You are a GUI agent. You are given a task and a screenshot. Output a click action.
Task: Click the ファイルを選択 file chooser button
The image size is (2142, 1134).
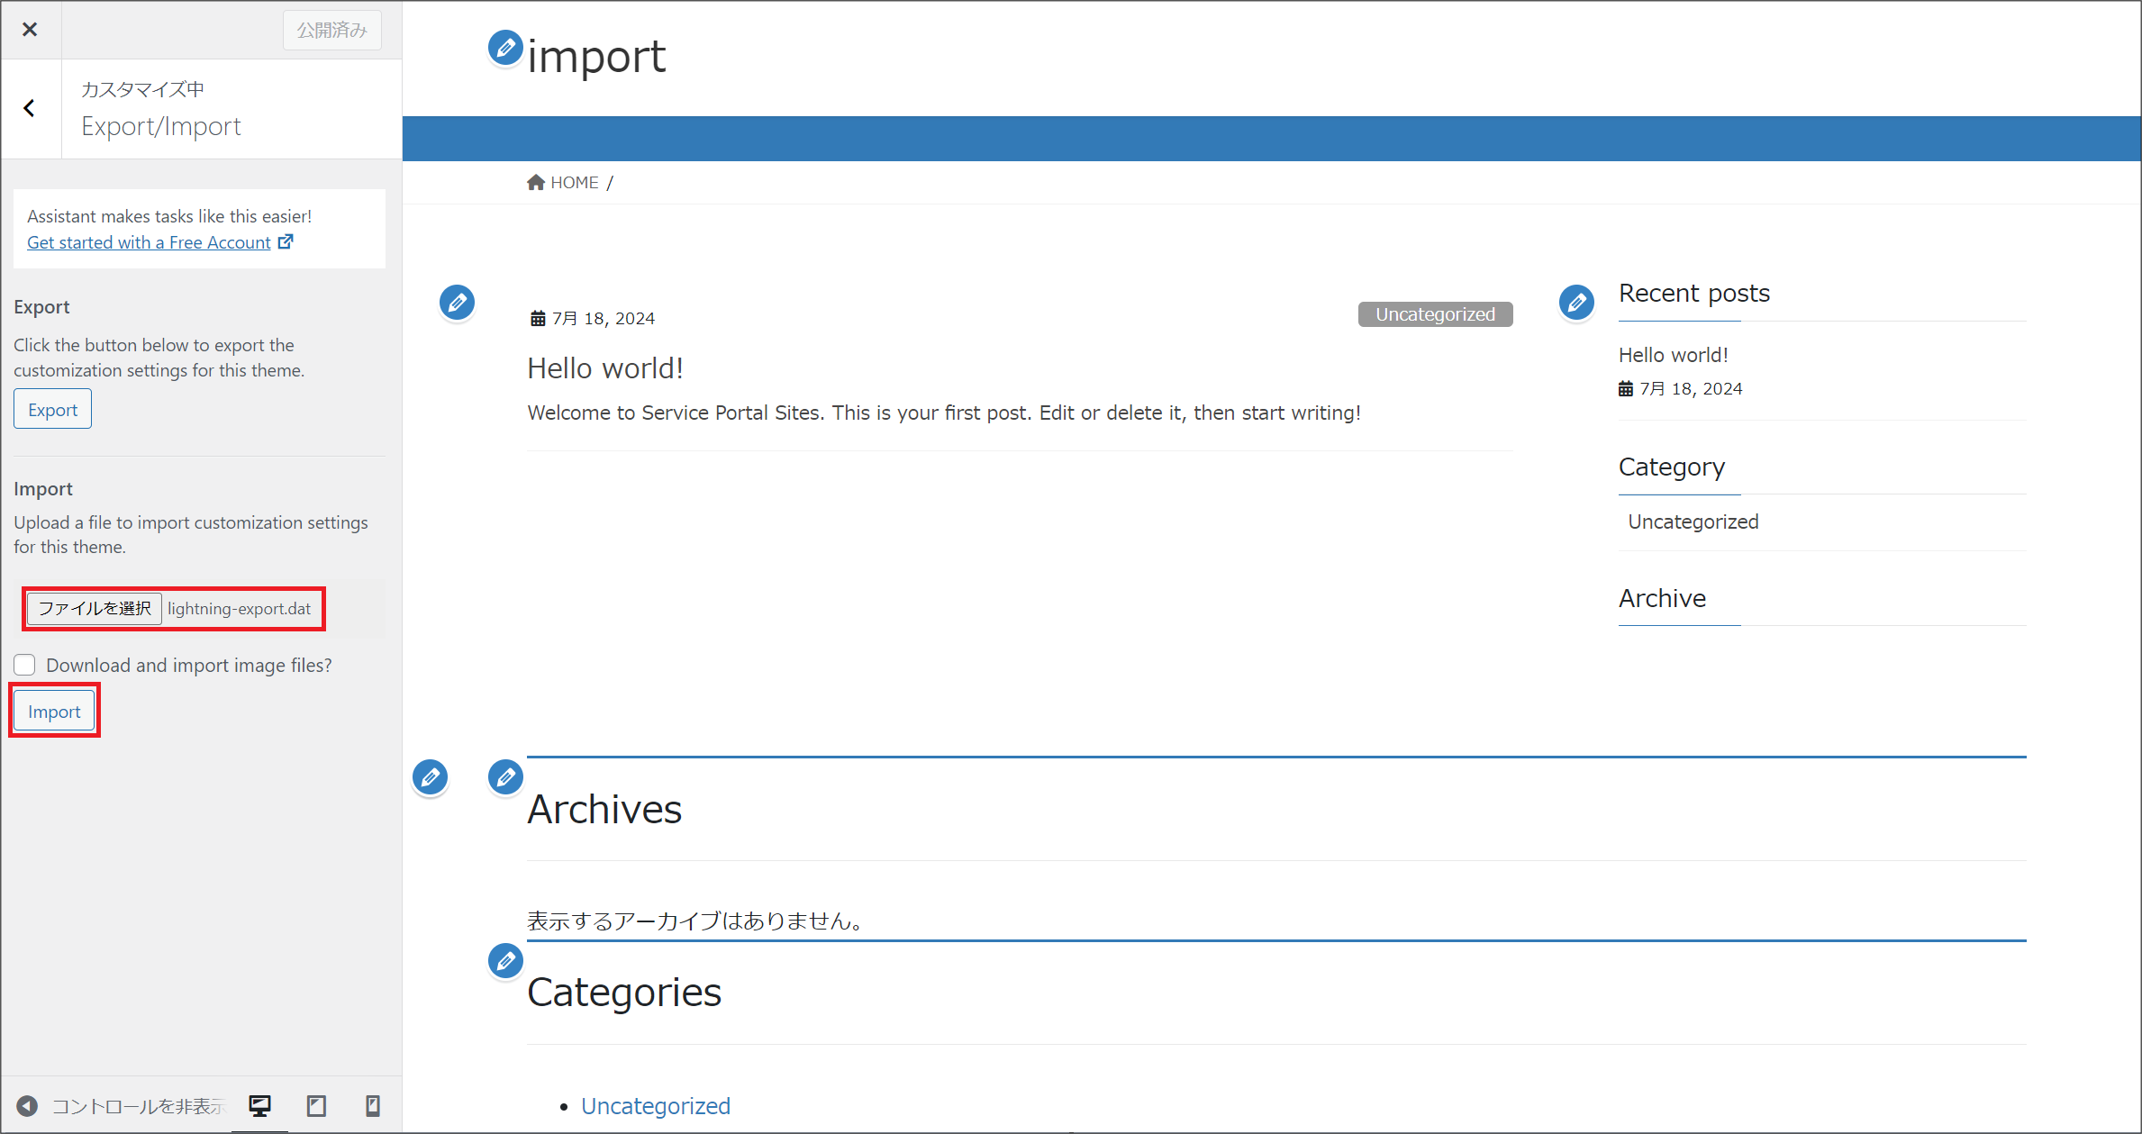[95, 609]
